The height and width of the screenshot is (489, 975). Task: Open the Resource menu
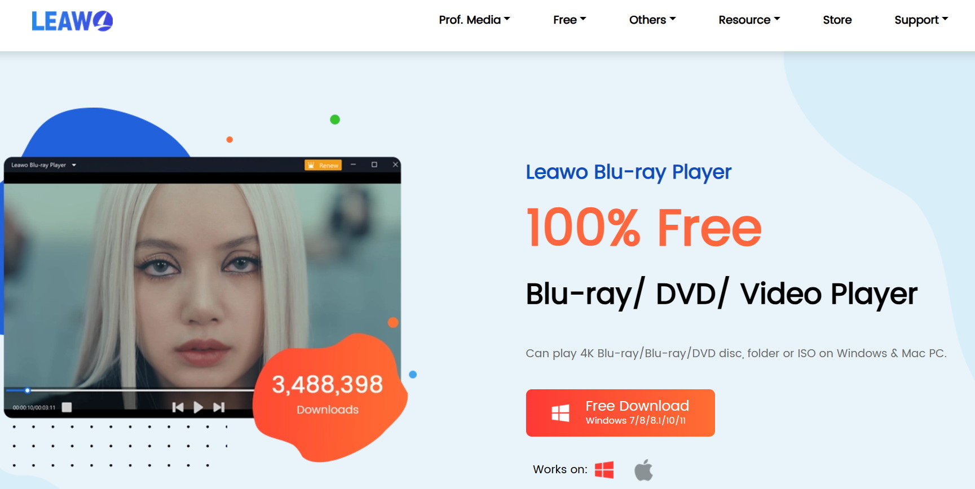tap(749, 20)
